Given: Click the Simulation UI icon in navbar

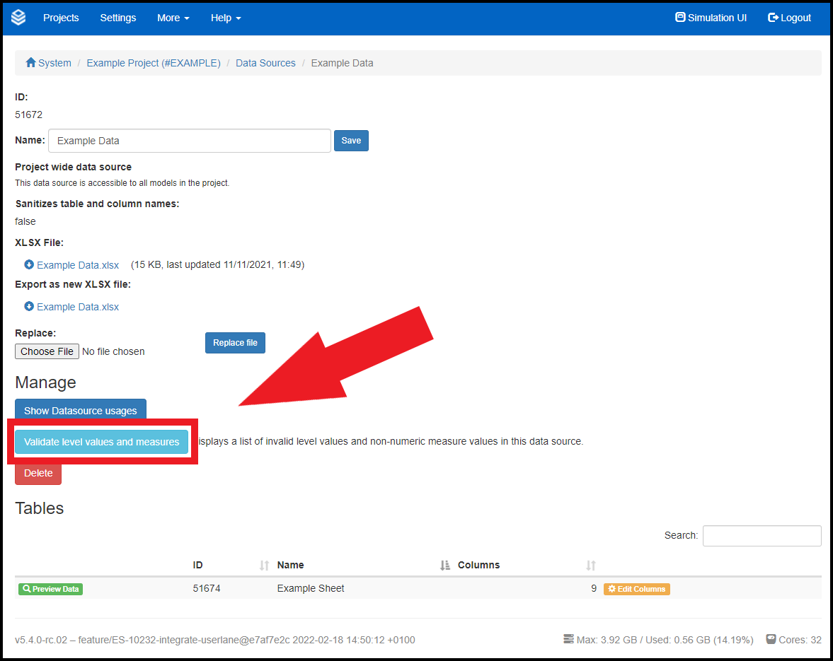Looking at the screenshot, I should pyautogui.click(x=680, y=18).
